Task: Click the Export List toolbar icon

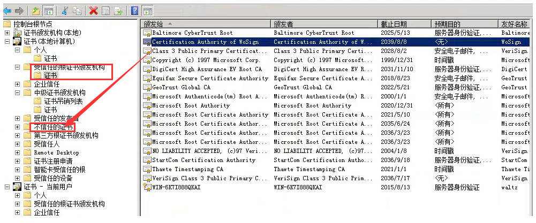Action: click(x=118, y=10)
